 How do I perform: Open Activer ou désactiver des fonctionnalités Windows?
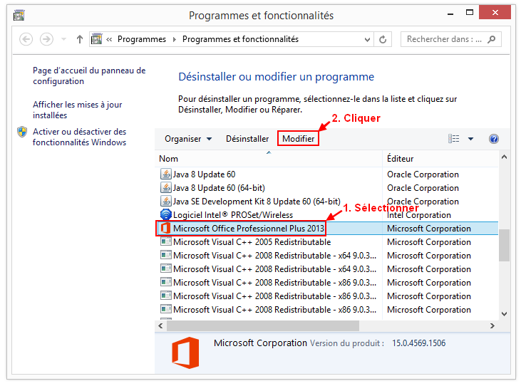point(79,137)
